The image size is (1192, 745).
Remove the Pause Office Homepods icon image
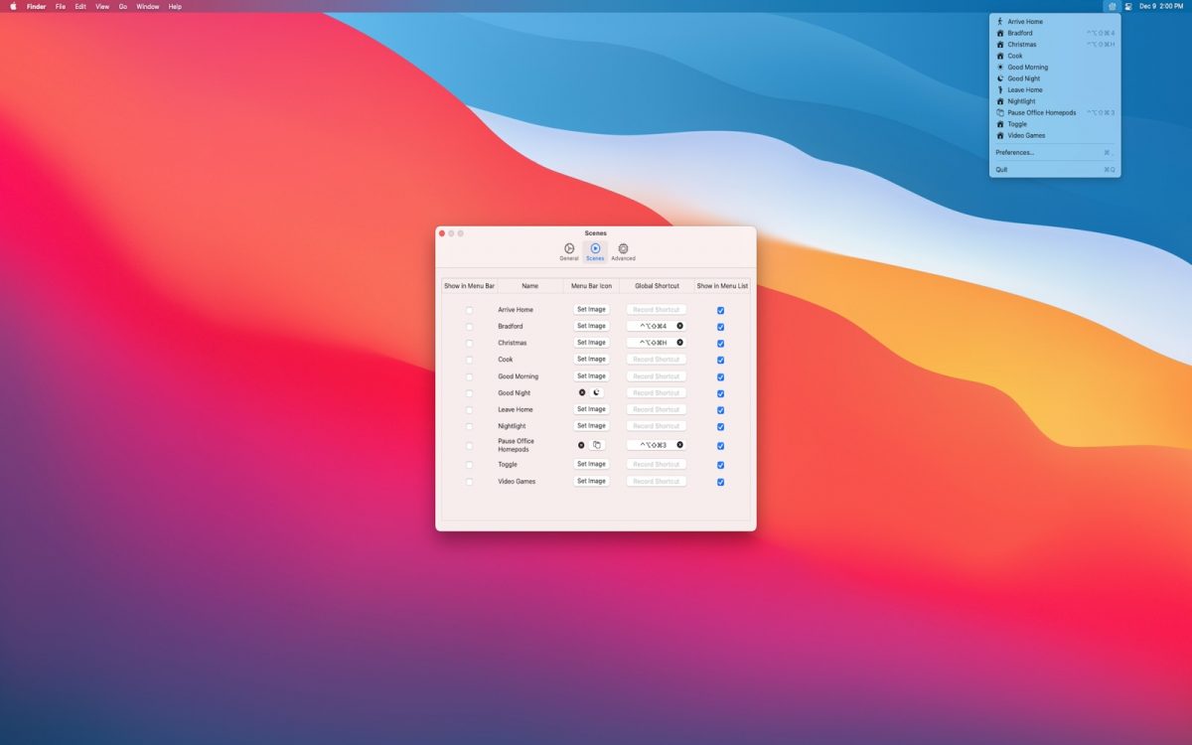(582, 445)
